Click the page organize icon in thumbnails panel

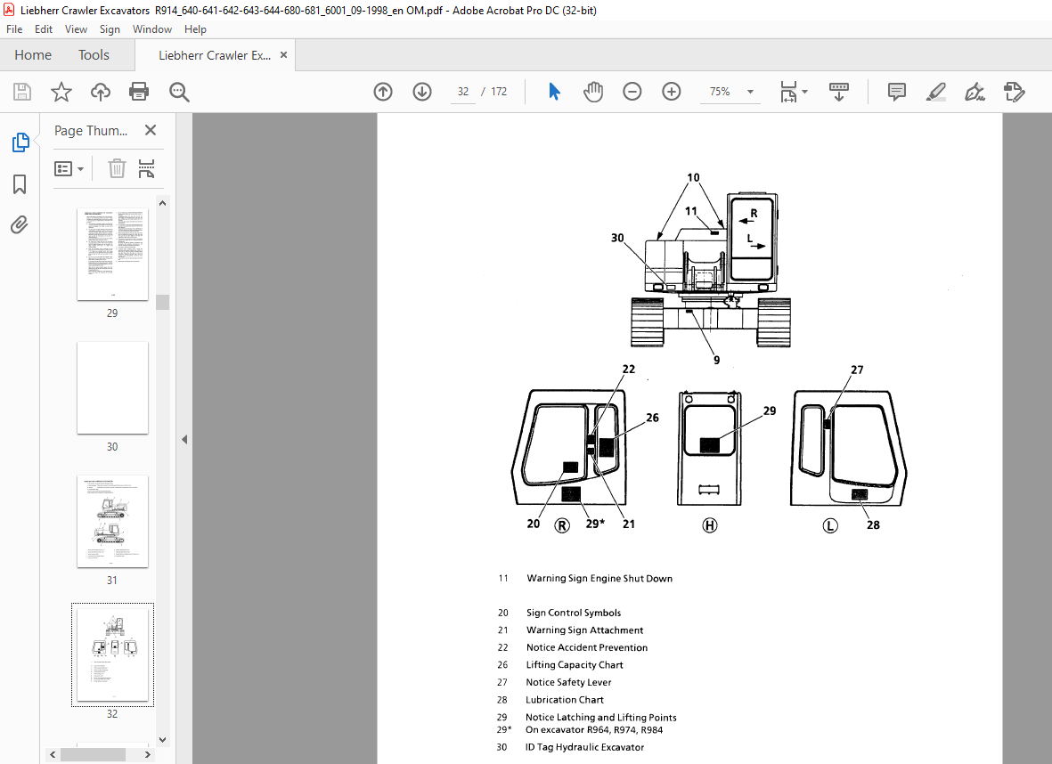146,168
